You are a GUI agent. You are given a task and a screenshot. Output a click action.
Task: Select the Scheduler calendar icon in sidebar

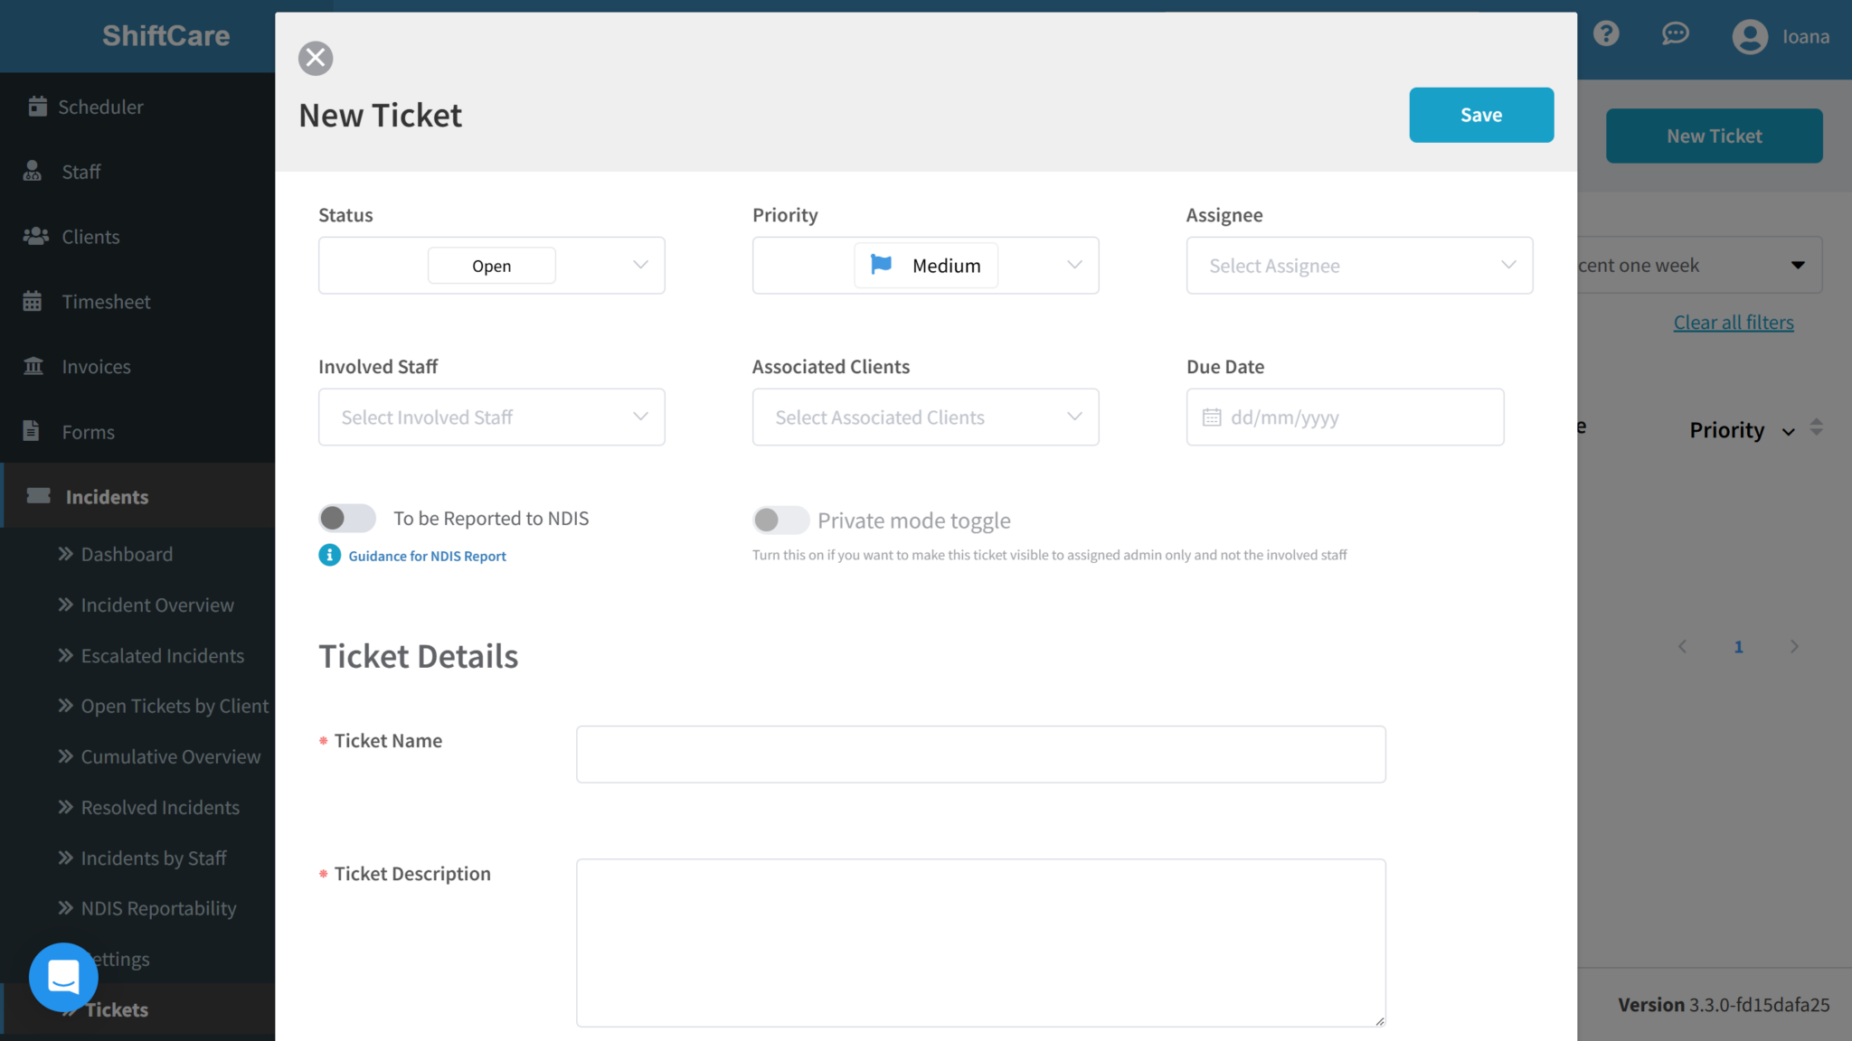click(38, 106)
